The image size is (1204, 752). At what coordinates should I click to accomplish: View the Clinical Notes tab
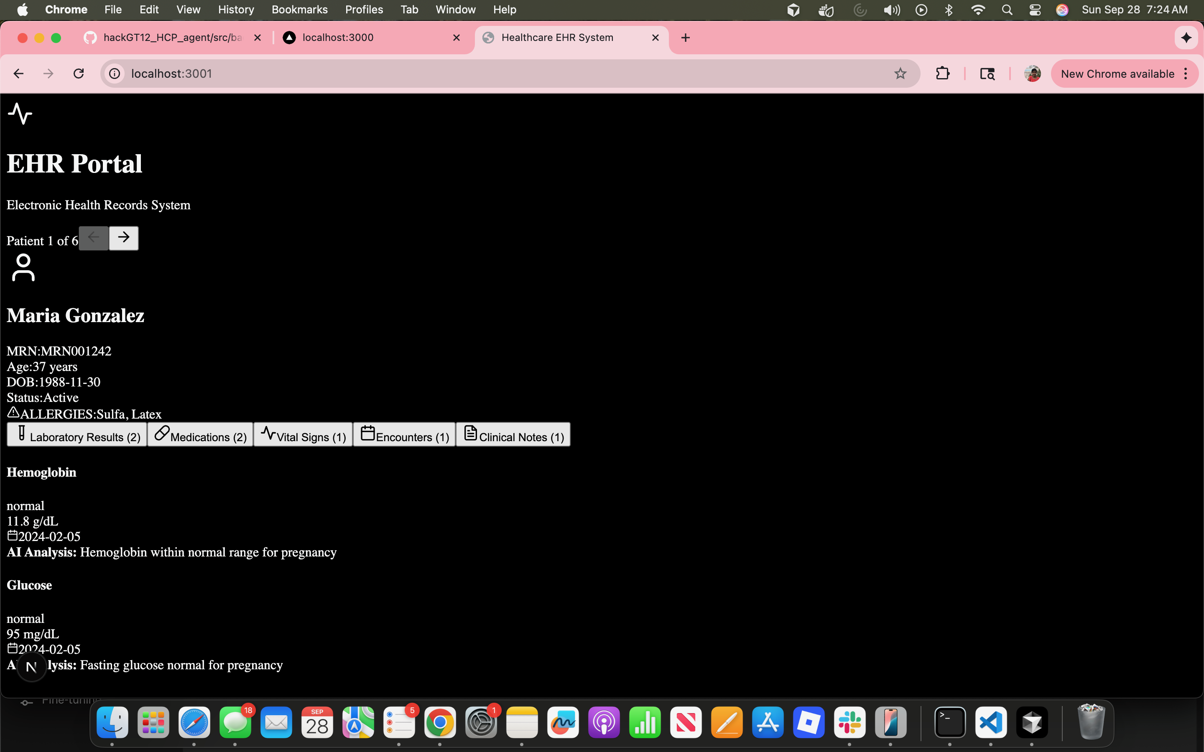point(513,435)
